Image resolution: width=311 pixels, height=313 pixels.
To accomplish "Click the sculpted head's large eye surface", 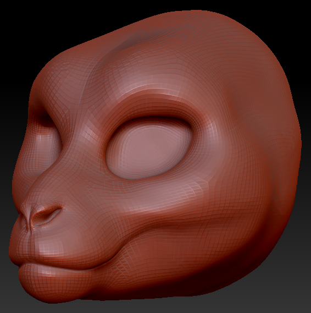I will point(148,149).
